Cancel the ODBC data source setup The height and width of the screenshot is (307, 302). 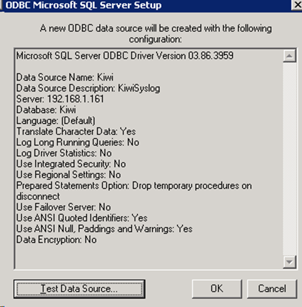click(x=272, y=289)
